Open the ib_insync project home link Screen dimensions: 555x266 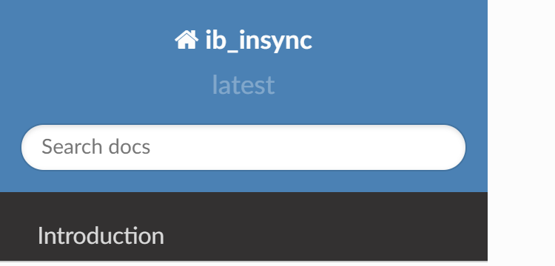point(243,40)
